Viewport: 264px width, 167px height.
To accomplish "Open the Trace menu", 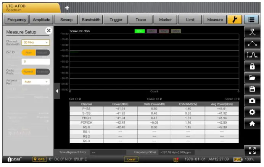I will coord(141,20).
